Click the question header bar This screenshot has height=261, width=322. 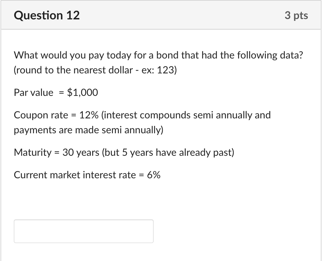[161, 15]
